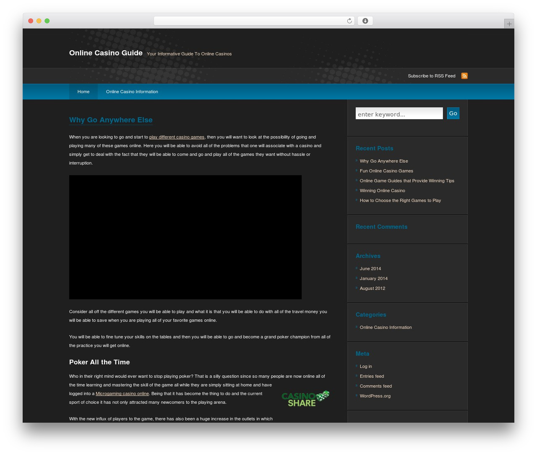
Task: View the January 2014 archive
Action: 373,279
